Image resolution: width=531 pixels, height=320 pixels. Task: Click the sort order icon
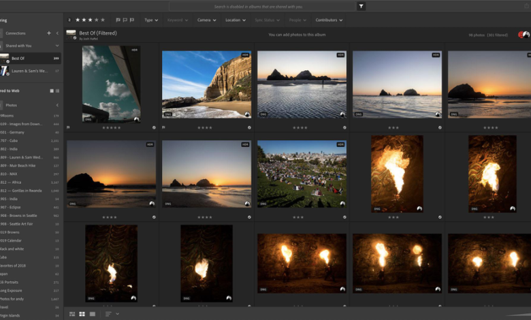[108, 314]
